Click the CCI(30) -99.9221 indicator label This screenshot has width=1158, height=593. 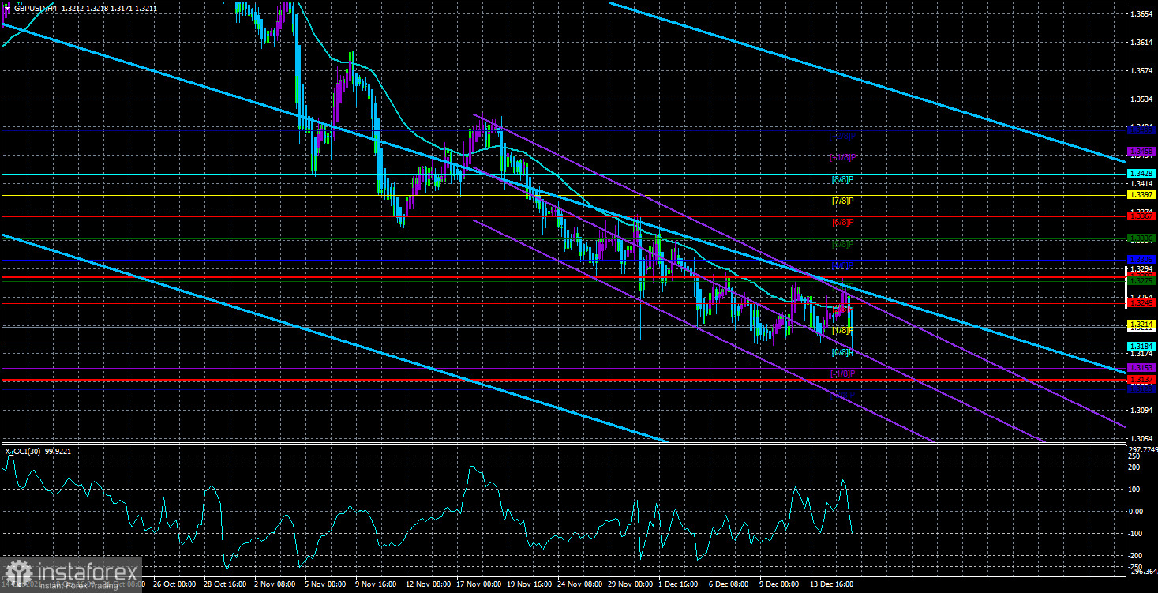pyautogui.click(x=43, y=452)
